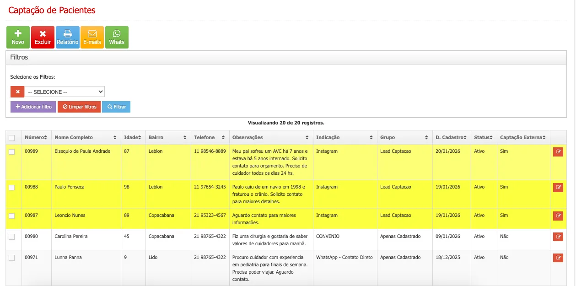Click the blue Filtrar button
Screen dimensions: 576x286
(116, 107)
